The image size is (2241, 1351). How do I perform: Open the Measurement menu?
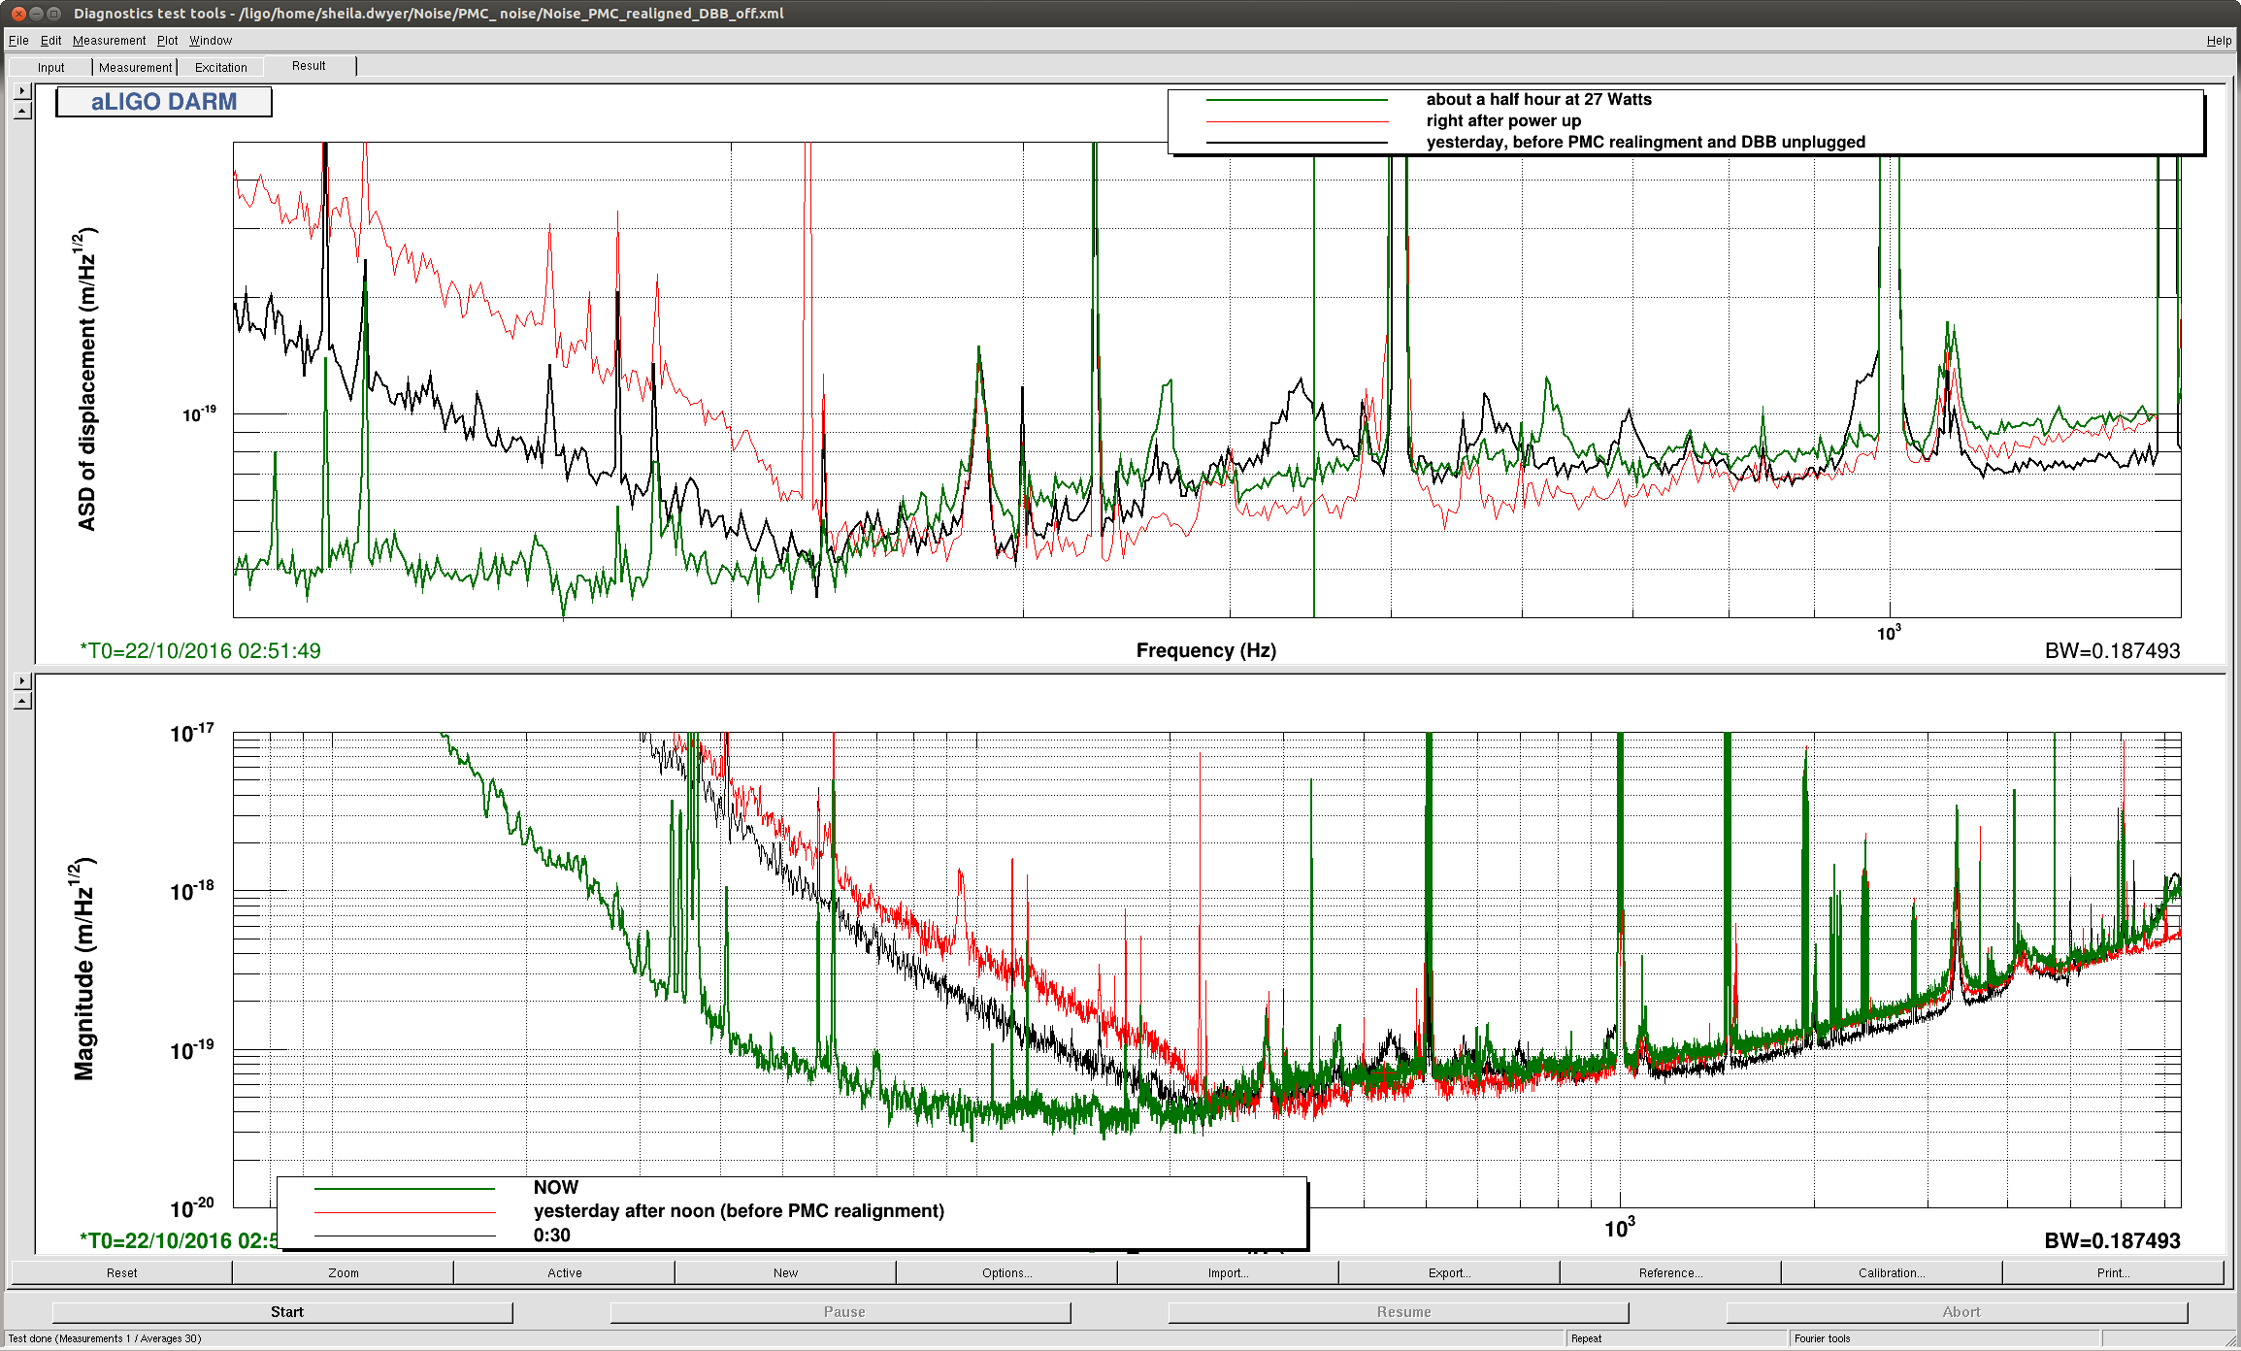pyautogui.click(x=109, y=40)
